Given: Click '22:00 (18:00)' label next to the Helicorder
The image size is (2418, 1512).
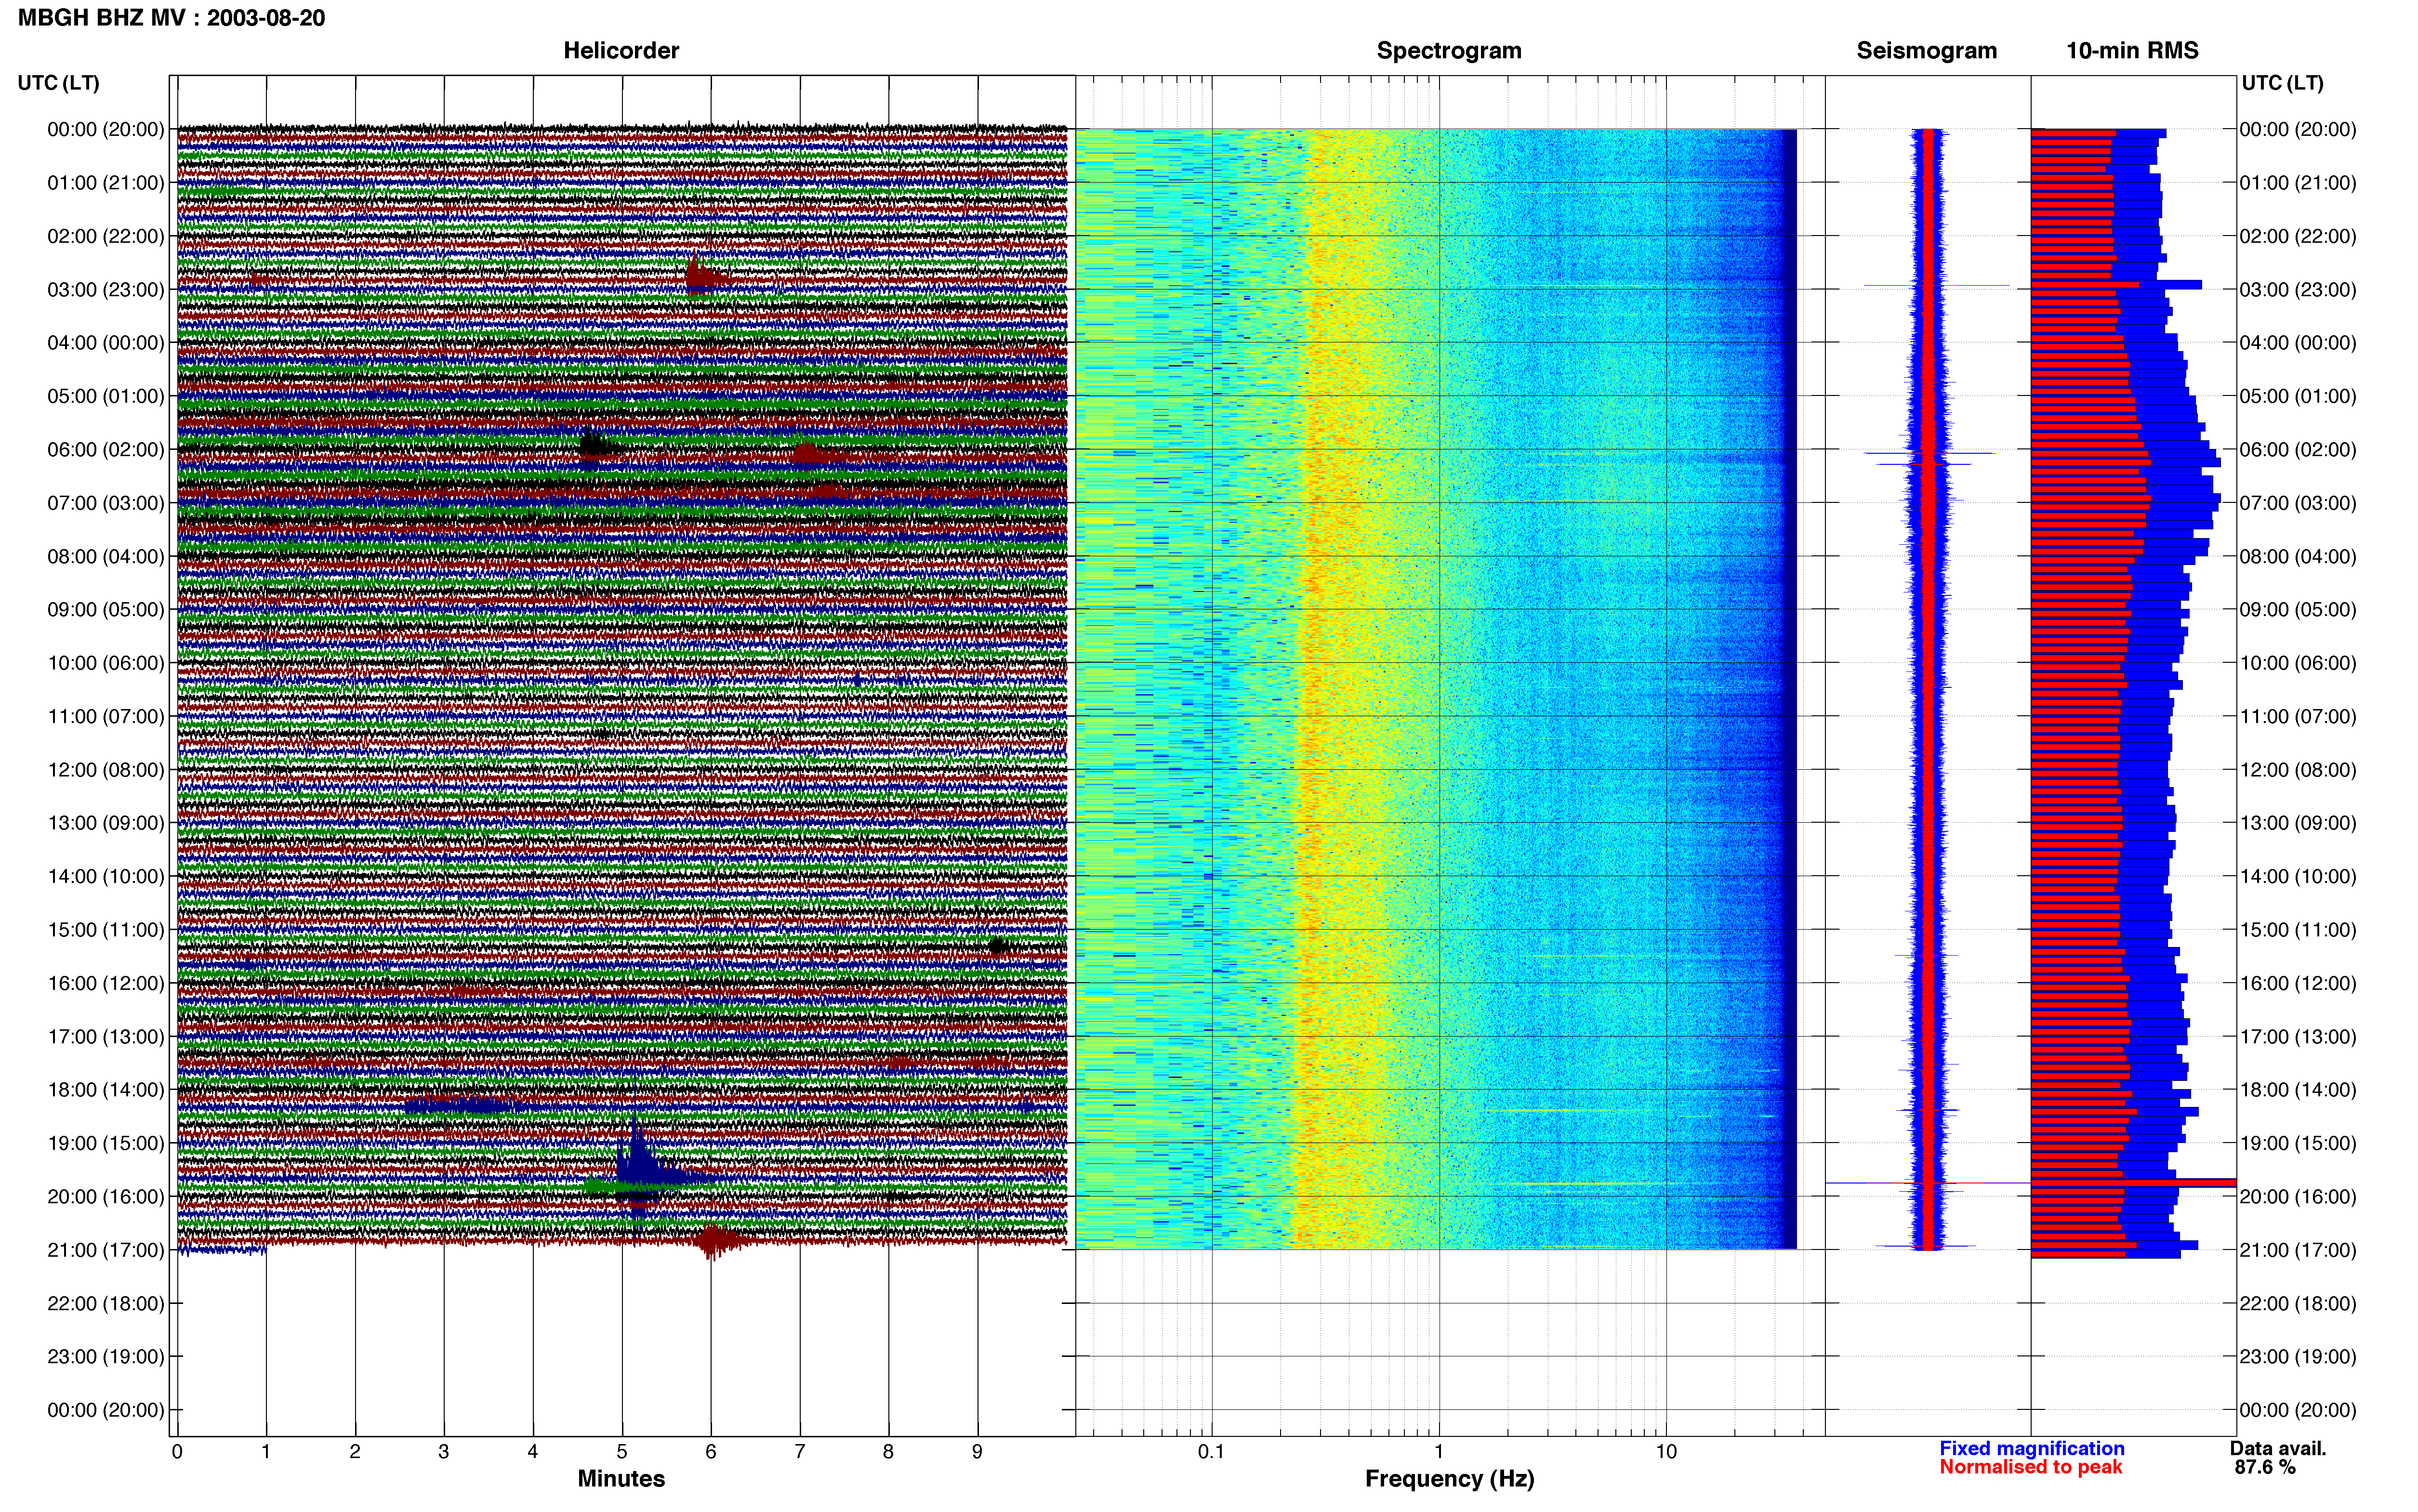Looking at the screenshot, I should click(x=106, y=1304).
